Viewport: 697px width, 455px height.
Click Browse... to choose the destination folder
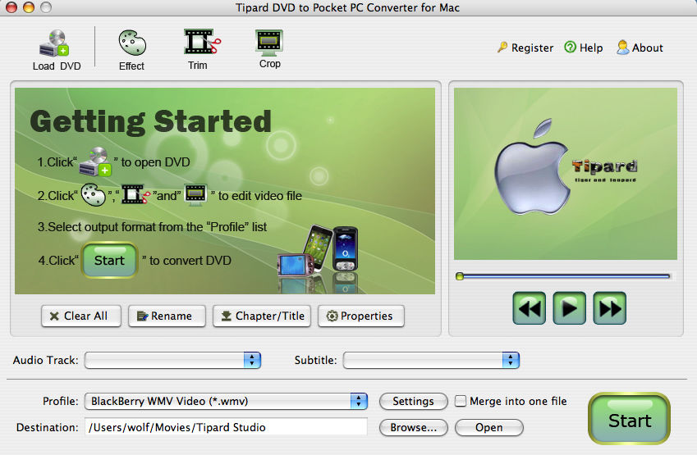coord(414,427)
